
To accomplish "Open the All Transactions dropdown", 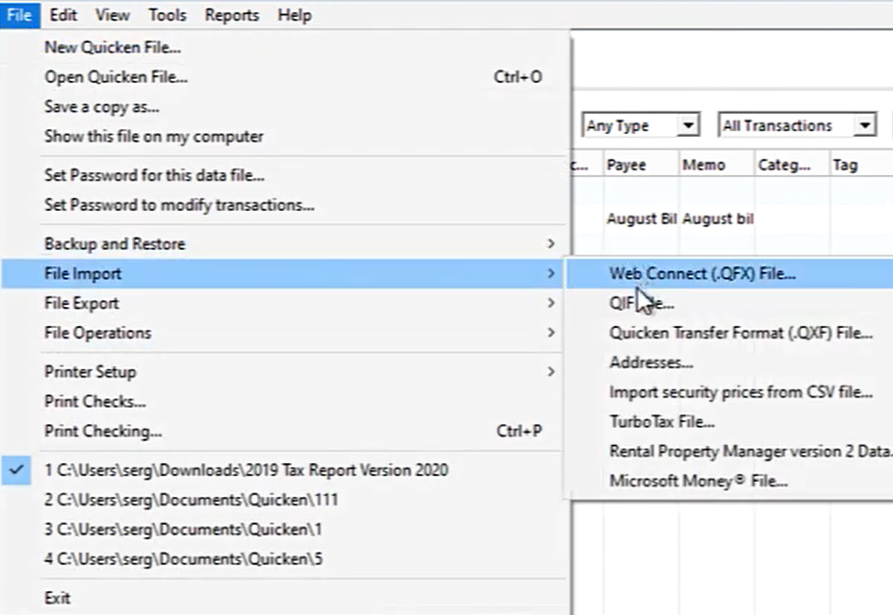I will coord(797,125).
